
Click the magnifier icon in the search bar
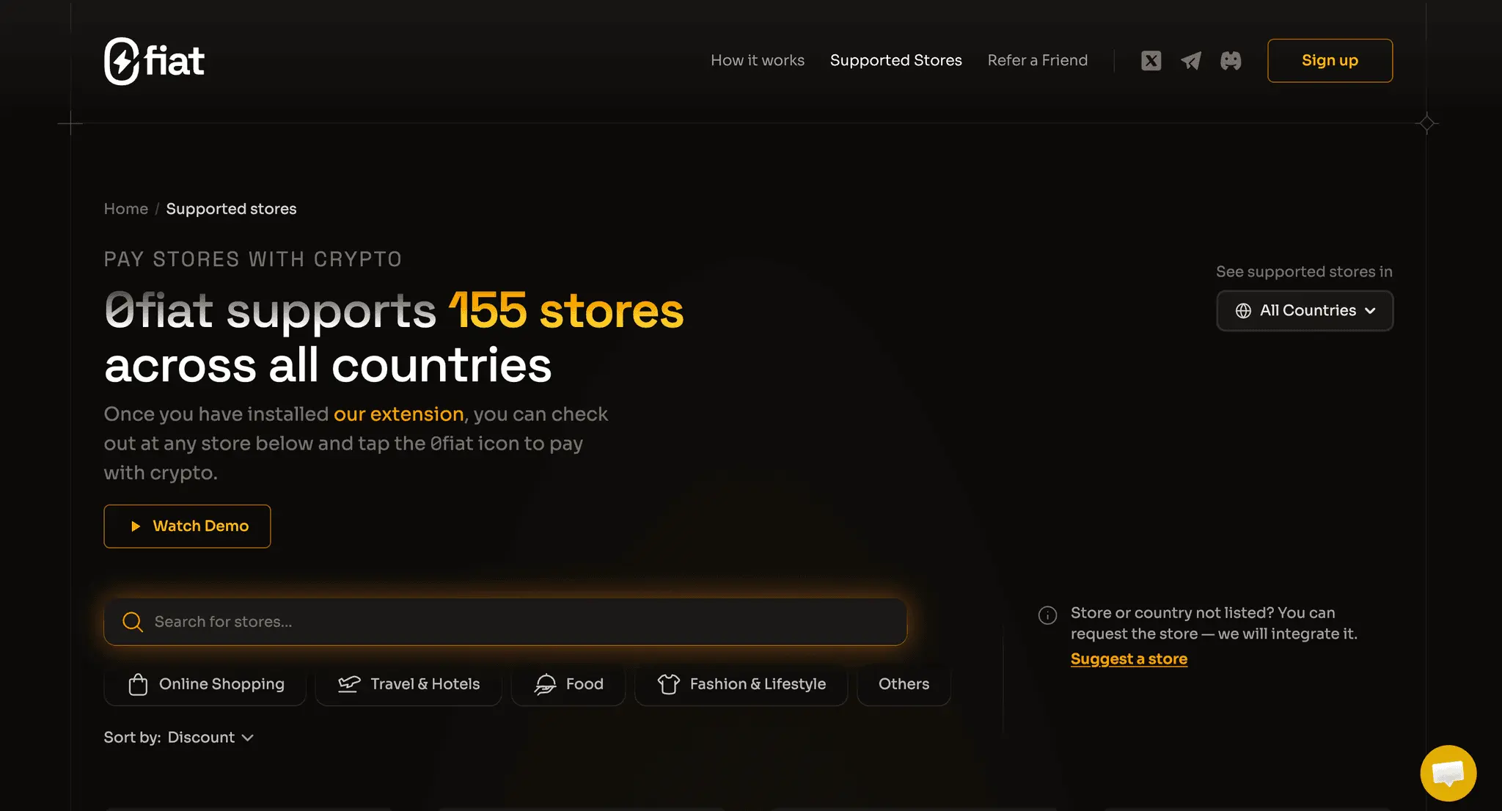pos(133,622)
